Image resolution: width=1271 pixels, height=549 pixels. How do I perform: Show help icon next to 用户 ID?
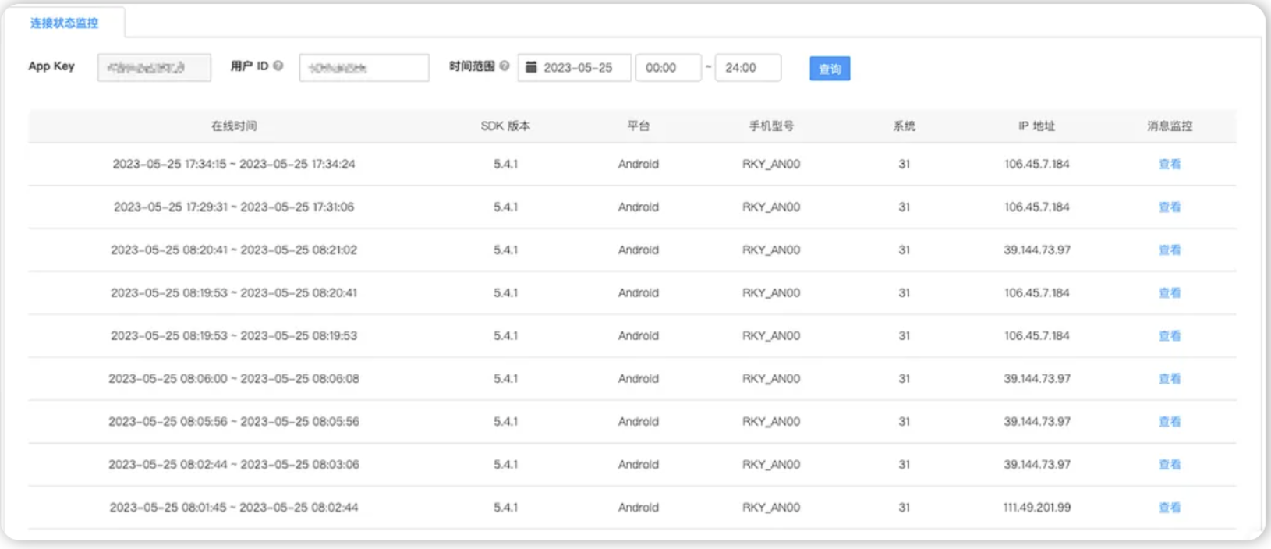click(278, 66)
